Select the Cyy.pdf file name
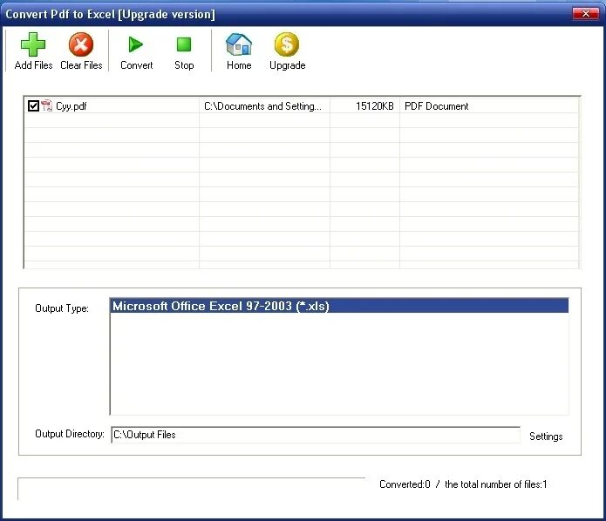The width and height of the screenshot is (606, 521). pos(71,106)
